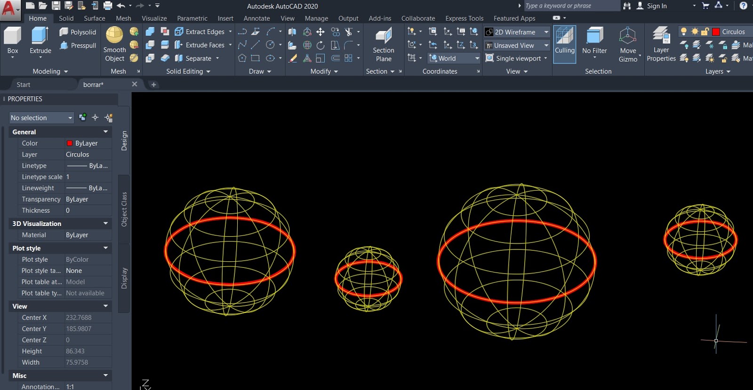Click the Polysolid tool
Viewport: 753px width, 390px height.
pos(78,32)
